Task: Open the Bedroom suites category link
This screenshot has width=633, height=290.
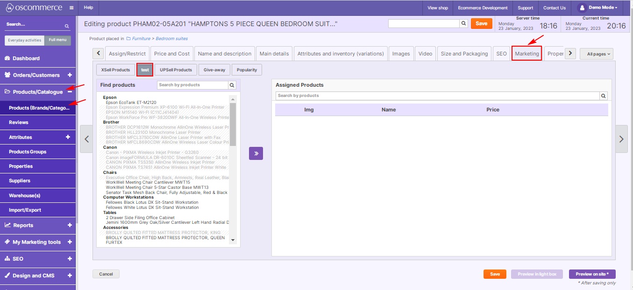Action: point(171,39)
